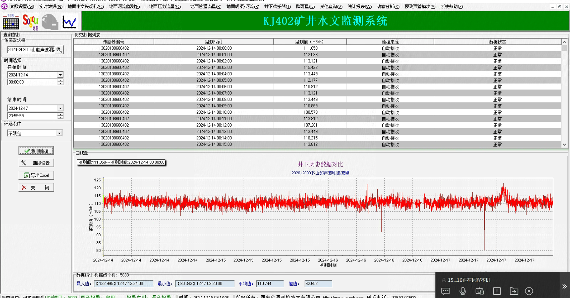Open the remote chat message icon
This screenshot has width=570, height=298.
[446, 291]
